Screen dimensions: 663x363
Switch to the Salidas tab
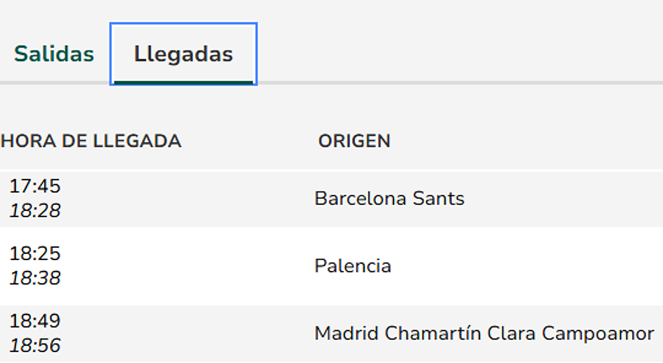coord(54,54)
